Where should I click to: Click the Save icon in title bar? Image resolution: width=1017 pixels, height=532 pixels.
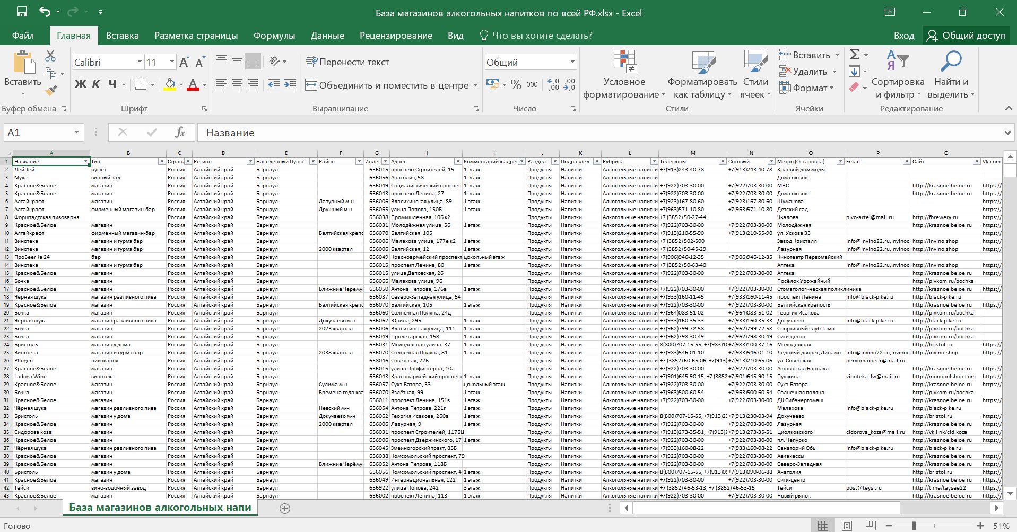click(x=22, y=12)
